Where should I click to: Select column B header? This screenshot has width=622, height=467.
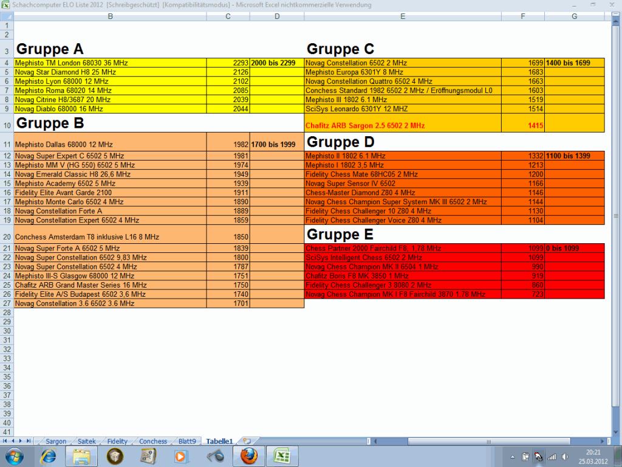tap(111, 16)
